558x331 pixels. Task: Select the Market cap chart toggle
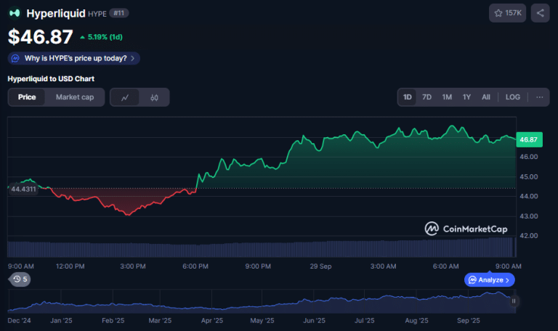pyautogui.click(x=75, y=97)
